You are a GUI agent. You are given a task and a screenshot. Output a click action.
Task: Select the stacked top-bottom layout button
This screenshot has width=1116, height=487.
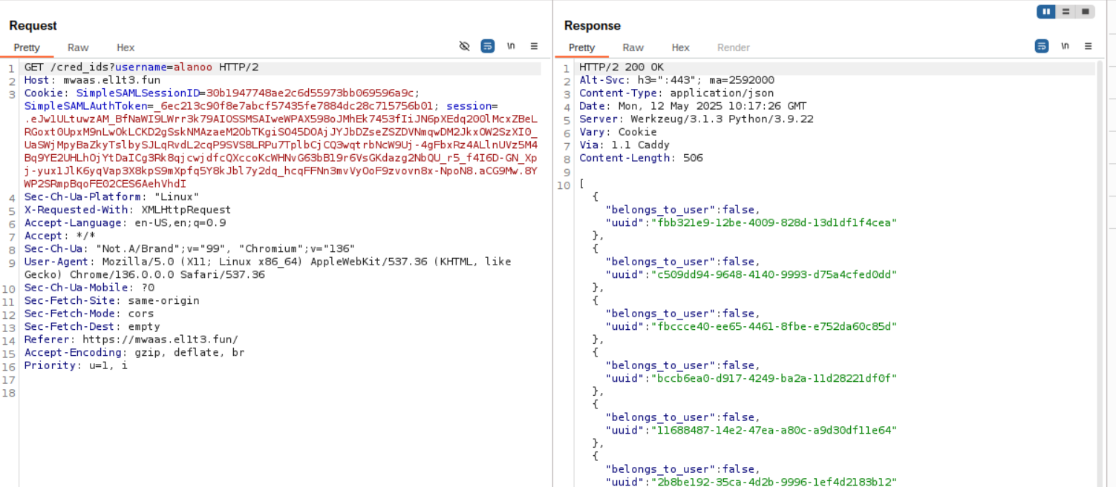(1066, 12)
